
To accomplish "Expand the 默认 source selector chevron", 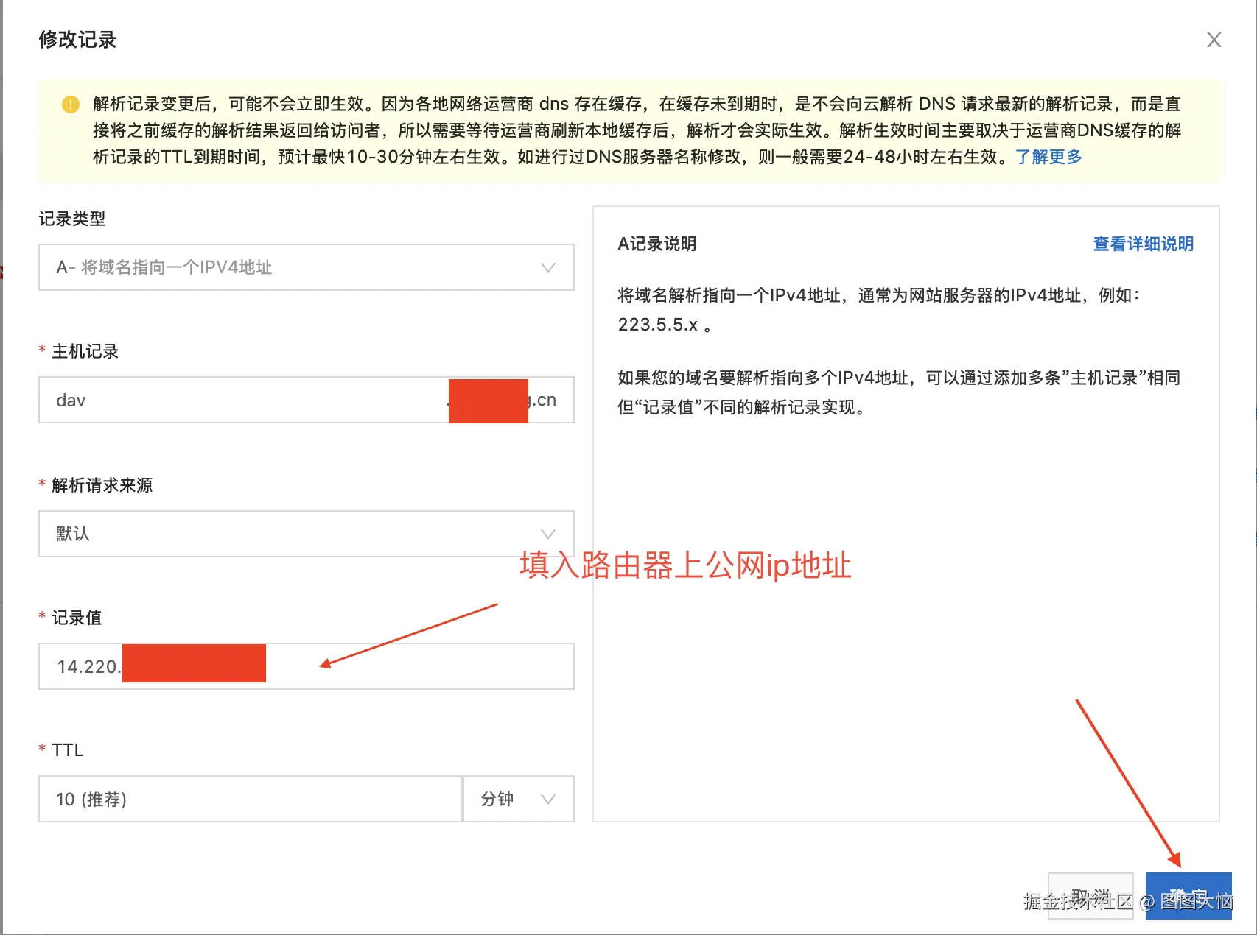I will [x=547, y=533].
